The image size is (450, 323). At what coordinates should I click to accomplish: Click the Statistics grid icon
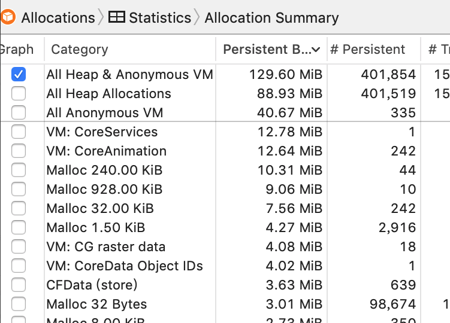pyautogui.click(x=116, y=17)
